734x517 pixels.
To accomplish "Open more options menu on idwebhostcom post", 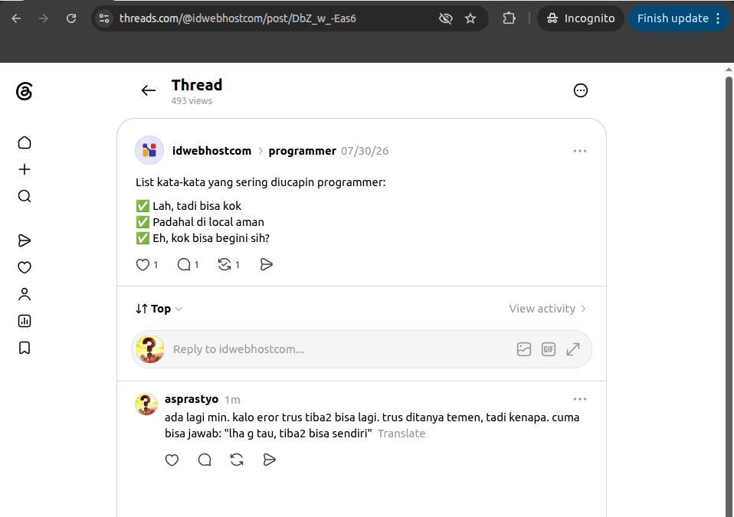I will coord(579,151).
